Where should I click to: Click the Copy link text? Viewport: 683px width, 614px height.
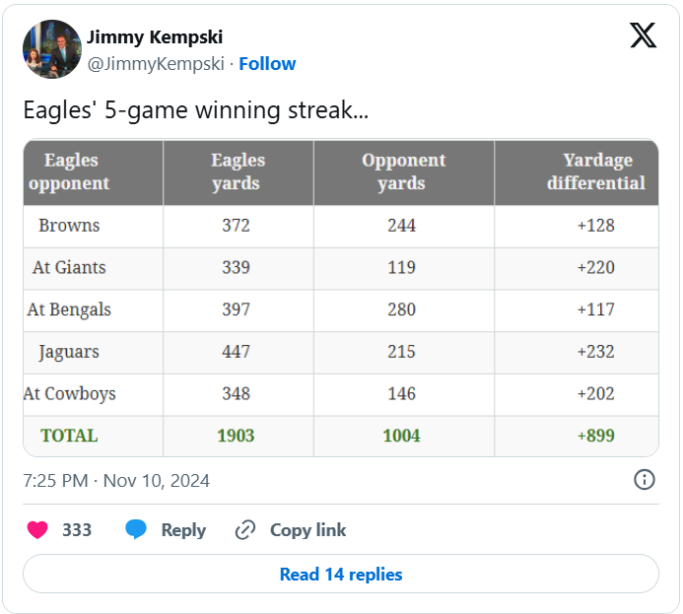307,530
